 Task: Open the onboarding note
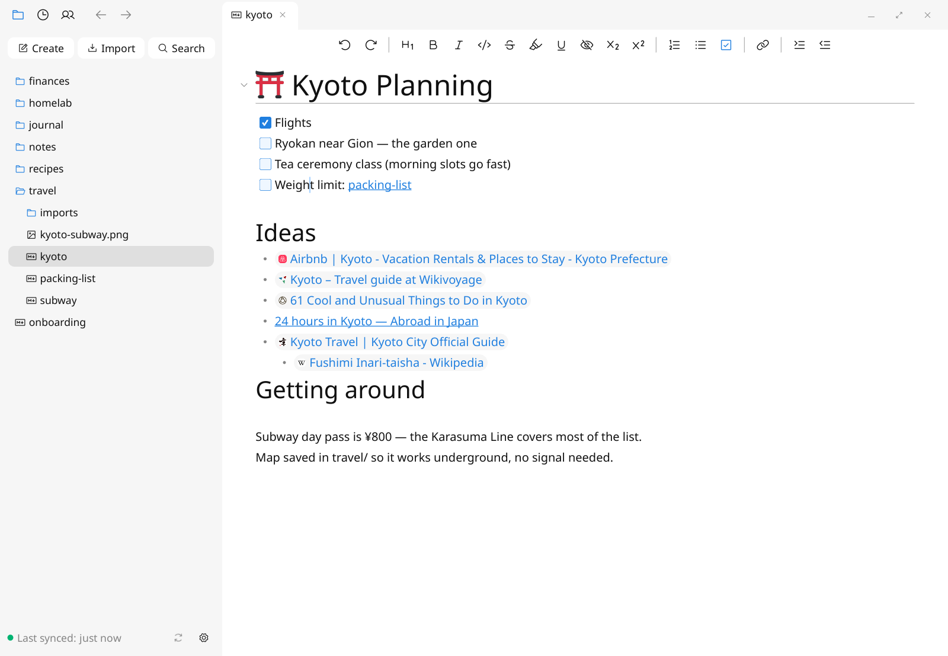tap(111, 322)
